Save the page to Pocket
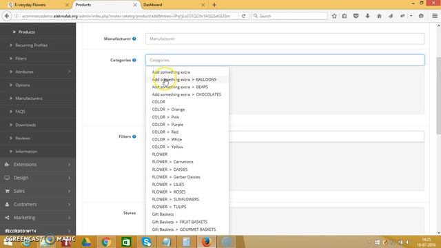 [356, 16]
